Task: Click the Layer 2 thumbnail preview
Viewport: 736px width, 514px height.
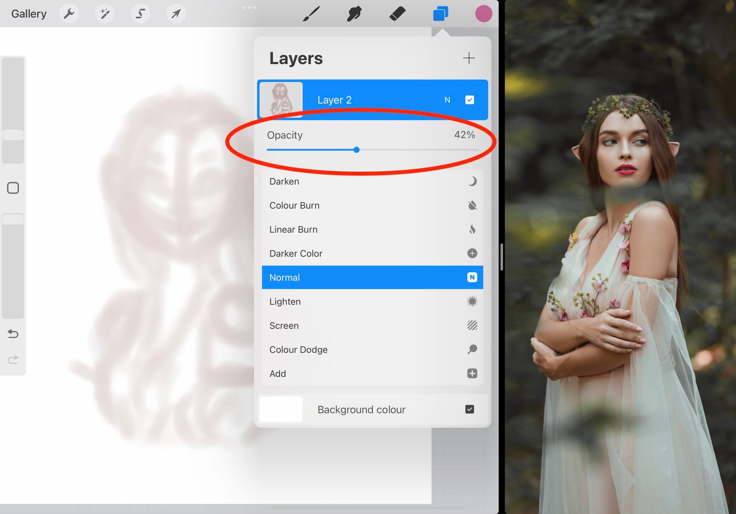Action: (x=281, y=100)
